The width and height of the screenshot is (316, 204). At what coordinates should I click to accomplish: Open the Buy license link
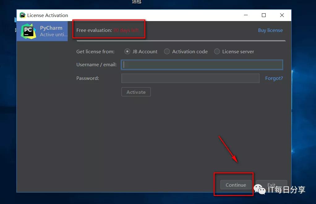270,30
